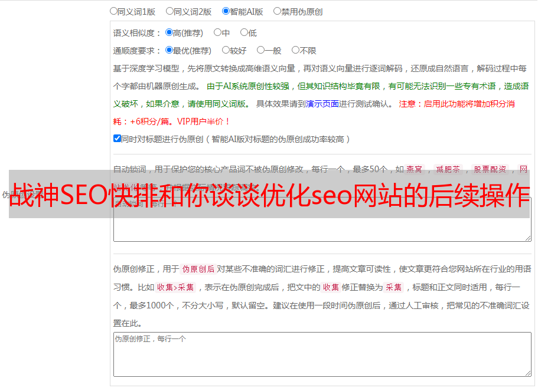Viewport: 538px width, 388px height.
Task: Open the 演示页面 link
Action: (322, 104)
